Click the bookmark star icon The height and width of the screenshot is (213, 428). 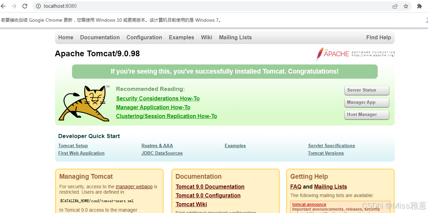click(x=406, y=6)
